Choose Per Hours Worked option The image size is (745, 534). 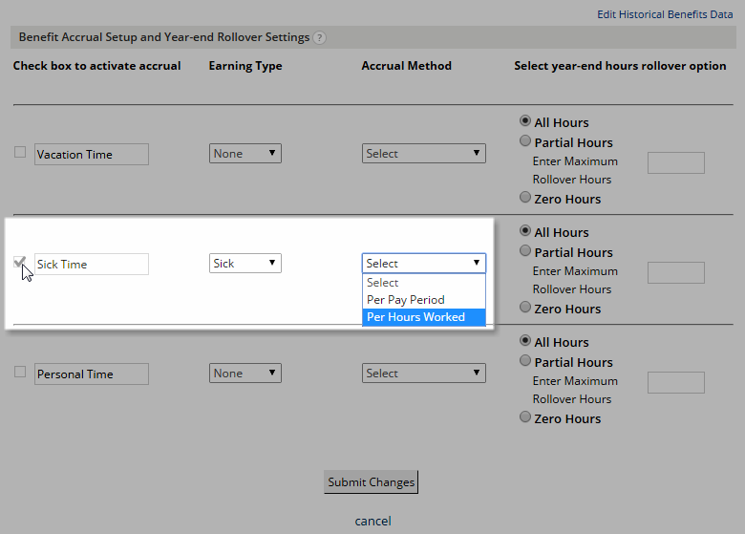coord(424,317)
